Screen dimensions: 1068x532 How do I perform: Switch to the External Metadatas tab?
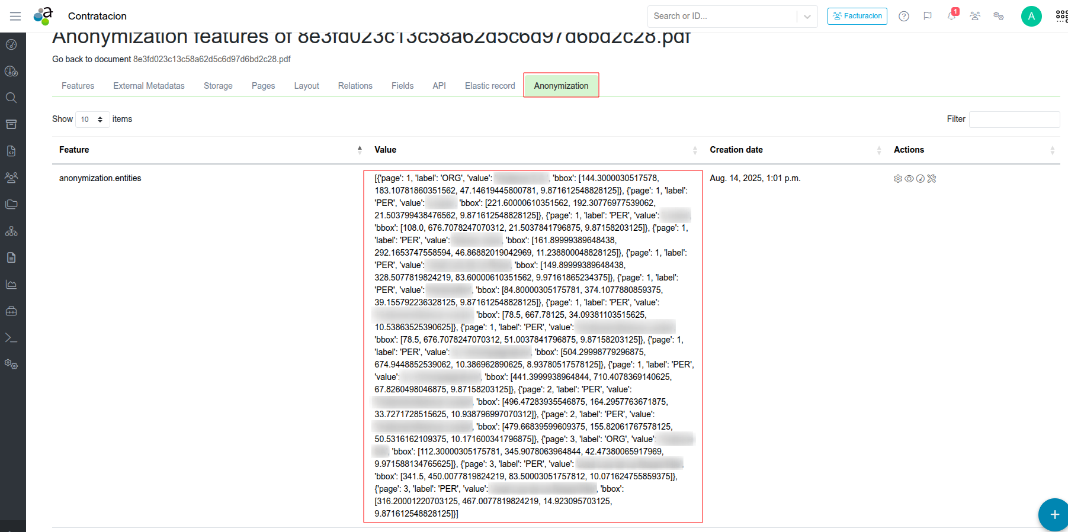[x=149, y=86]
